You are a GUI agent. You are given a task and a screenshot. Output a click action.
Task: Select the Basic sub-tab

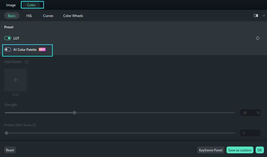tap(12, 16)
